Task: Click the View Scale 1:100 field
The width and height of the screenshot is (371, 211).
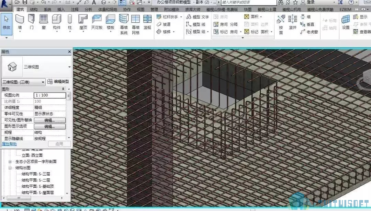Action: (x=50, y=95)
